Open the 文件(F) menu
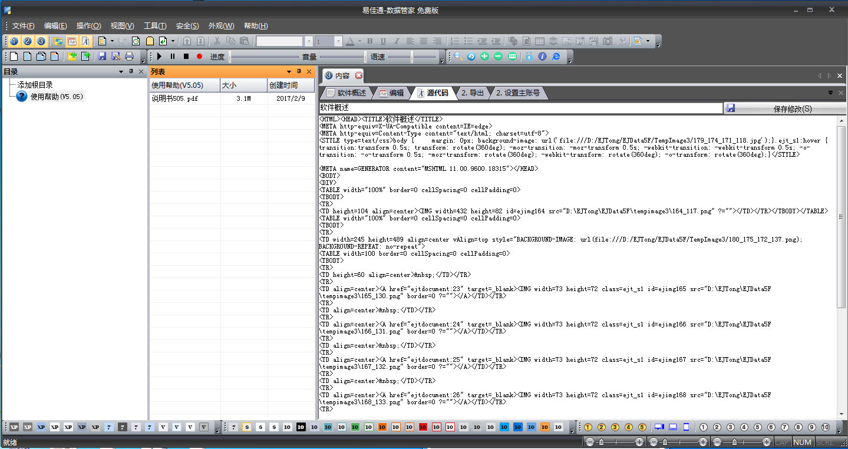Image resolution: width=848 pixels, height=449 pixels. [24, 26]
